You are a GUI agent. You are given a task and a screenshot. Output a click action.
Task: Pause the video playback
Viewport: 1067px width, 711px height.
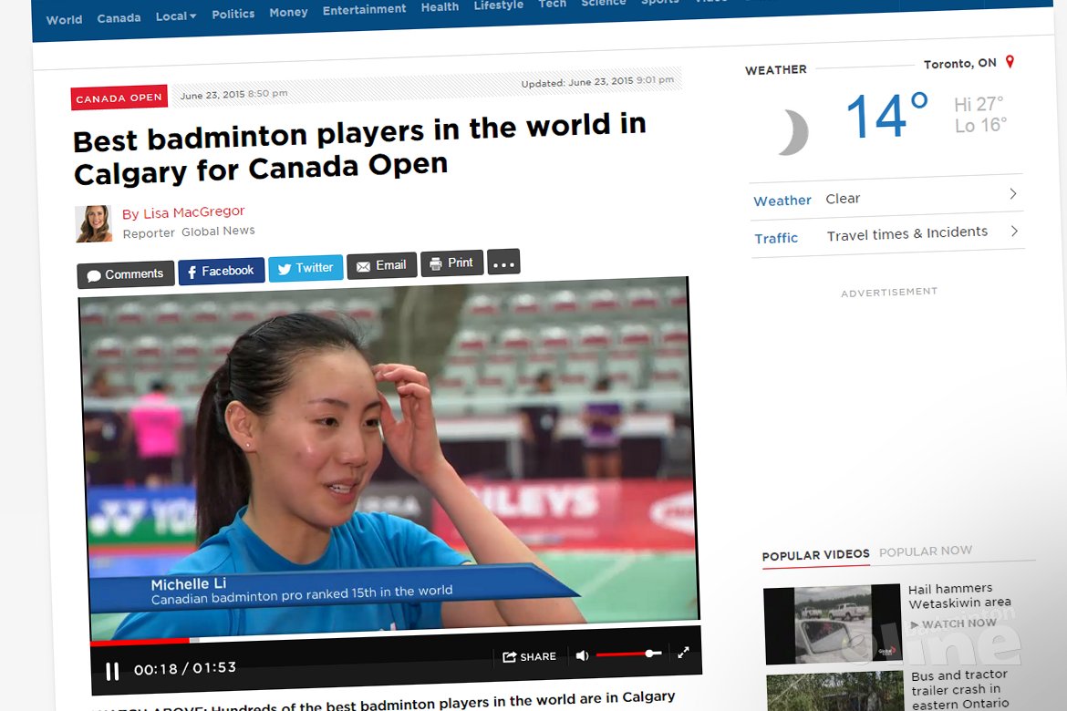point(112,672)
